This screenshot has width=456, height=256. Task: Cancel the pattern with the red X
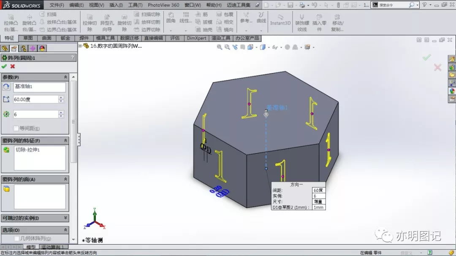point(13,67)
